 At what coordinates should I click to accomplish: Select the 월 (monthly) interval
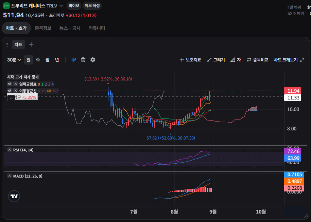click(47, 60)
